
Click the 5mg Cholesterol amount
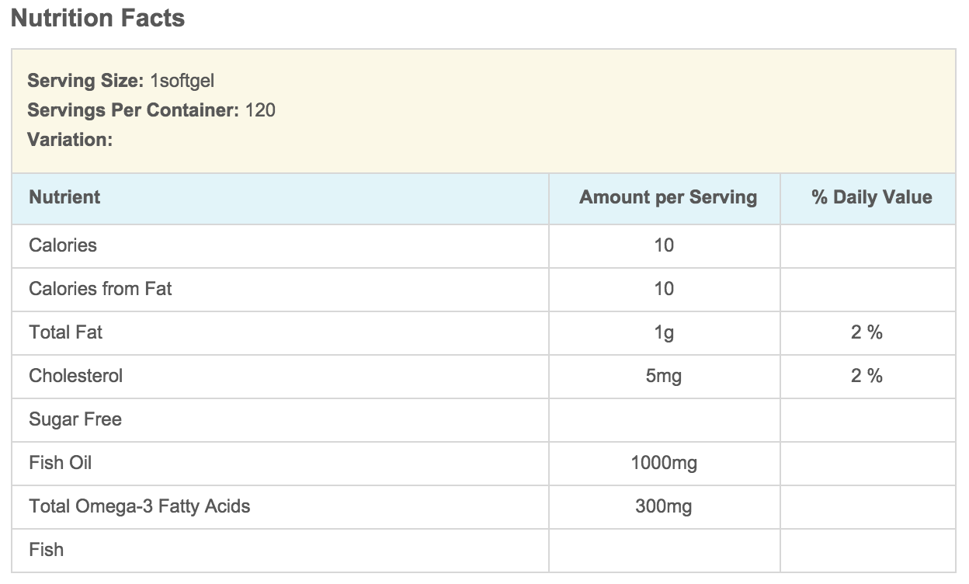(664, 377)
